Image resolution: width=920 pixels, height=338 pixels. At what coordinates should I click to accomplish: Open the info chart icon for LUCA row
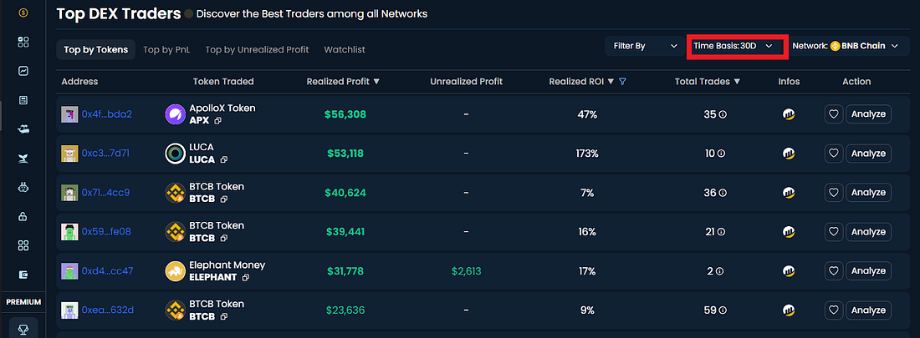coord(789,154)
